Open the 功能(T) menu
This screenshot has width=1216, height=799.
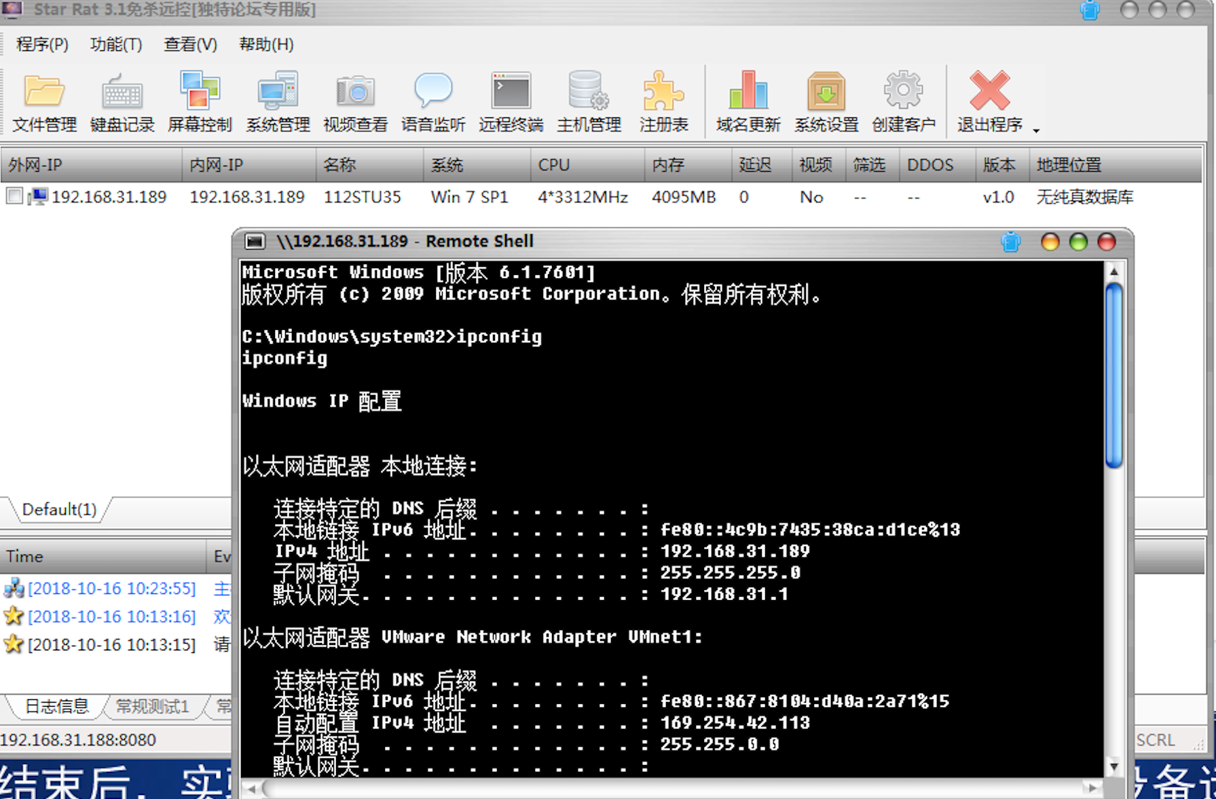tap(116, 44)
